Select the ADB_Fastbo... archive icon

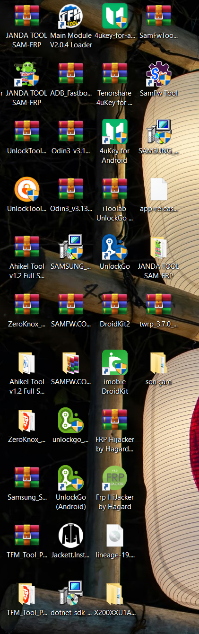(x=71, y=74)
